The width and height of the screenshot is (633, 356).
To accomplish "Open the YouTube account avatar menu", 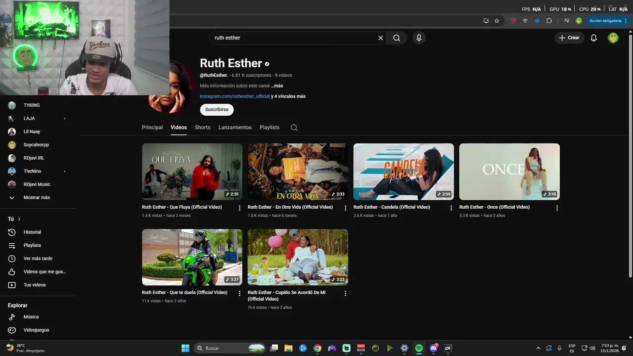I will point(613,38).
